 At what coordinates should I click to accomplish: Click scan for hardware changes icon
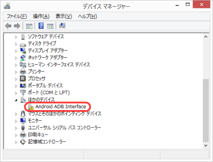pos(62,26)
